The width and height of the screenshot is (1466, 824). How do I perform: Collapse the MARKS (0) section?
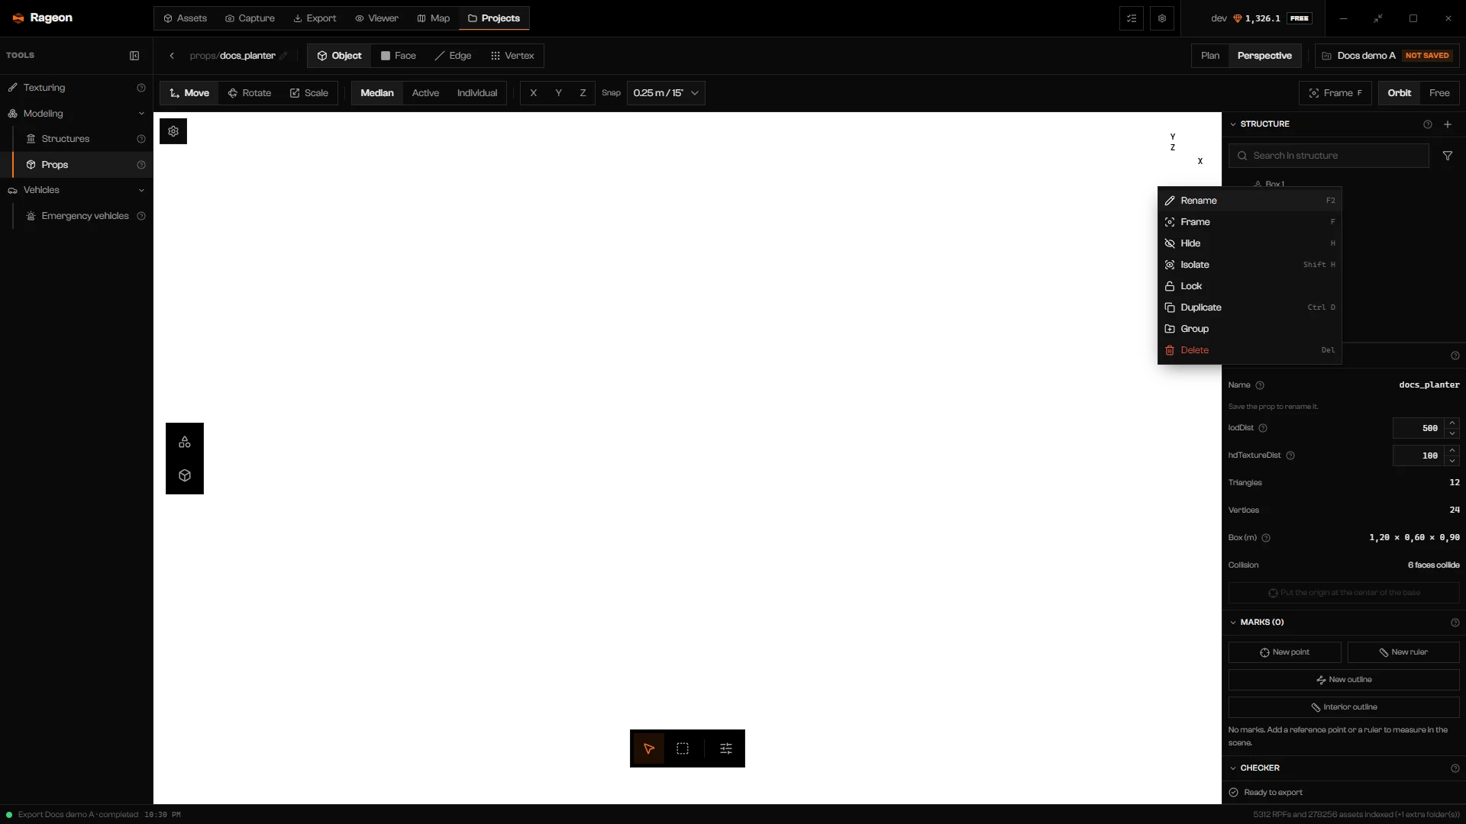coord(1232,623)
